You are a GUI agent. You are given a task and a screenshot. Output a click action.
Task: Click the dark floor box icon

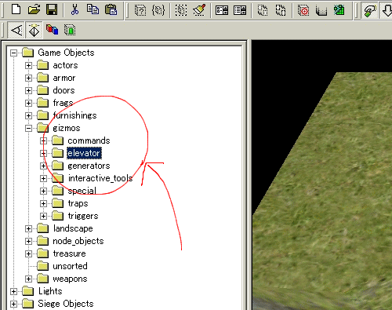(x=321, y=11)
